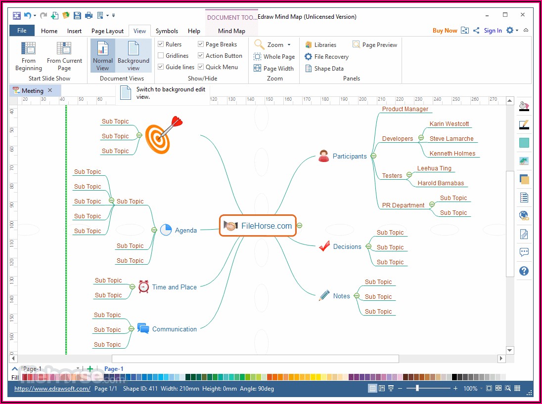Collapse the Participants branch
The width and height of the screenshot is (542, 404).
click(373, 156)
